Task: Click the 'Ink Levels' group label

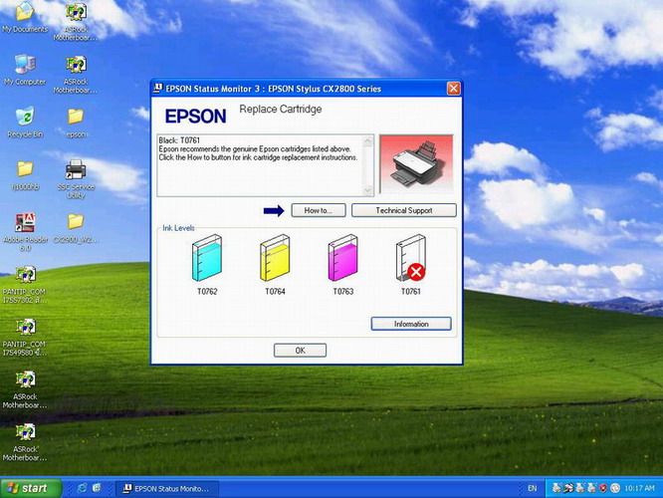Action: (x=178, y=228)
